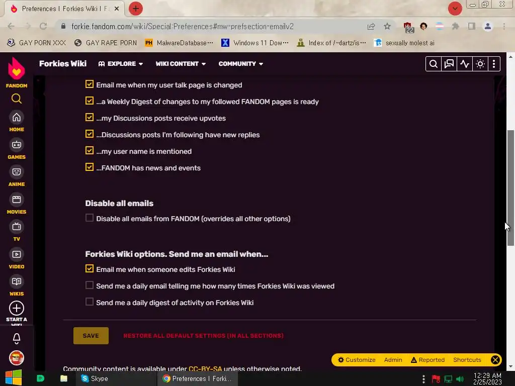Screen dimensions: 515x386
Task: Open the header more options dots
Action: tap(494, 64)
